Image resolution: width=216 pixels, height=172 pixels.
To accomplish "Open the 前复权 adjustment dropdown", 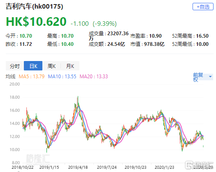I will point(203,77).
